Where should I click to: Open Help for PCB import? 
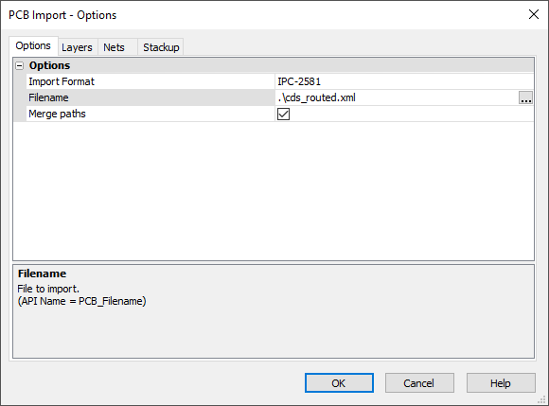pos(501,383)
